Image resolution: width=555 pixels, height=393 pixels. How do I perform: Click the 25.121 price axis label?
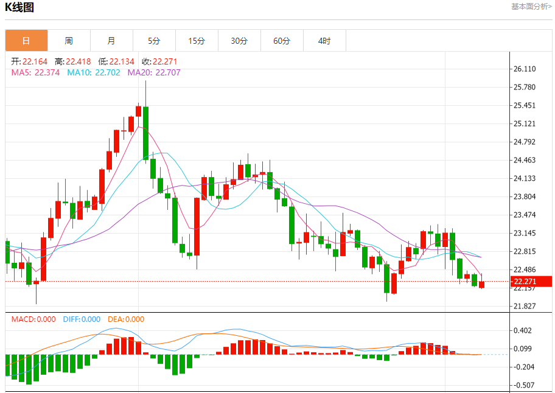click(525, 124)
